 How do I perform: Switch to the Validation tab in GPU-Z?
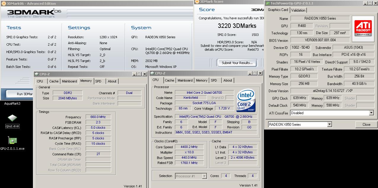(x=298, y=10)
